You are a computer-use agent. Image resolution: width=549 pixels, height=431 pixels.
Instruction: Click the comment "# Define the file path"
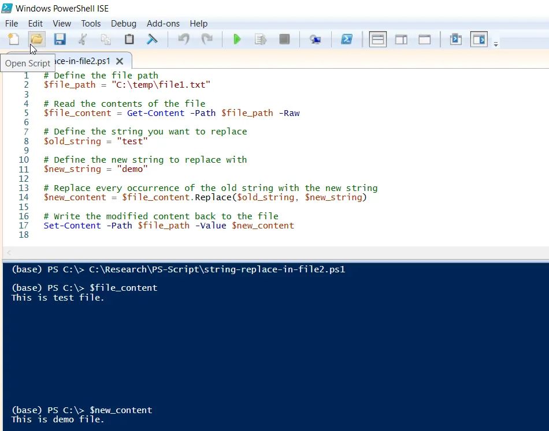101,75
